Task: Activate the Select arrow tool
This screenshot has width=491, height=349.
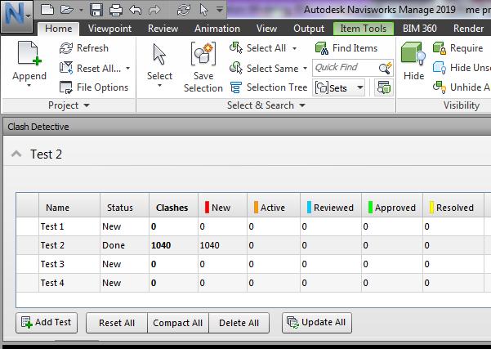Action: click(159, 55)
